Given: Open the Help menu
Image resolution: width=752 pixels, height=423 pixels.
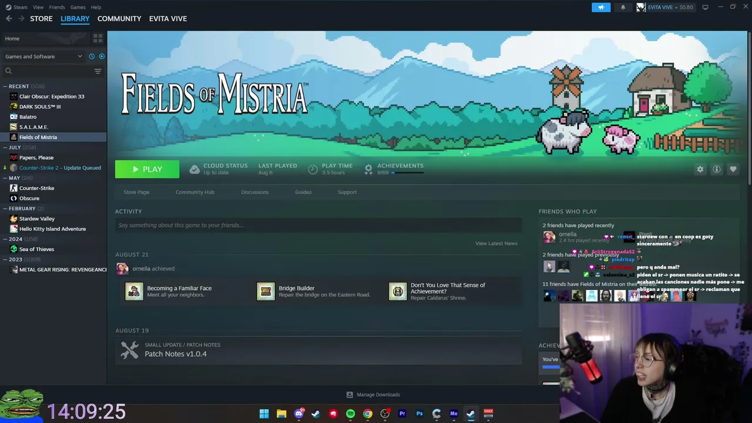Looking at the screenshot, I should click(96, 7).
